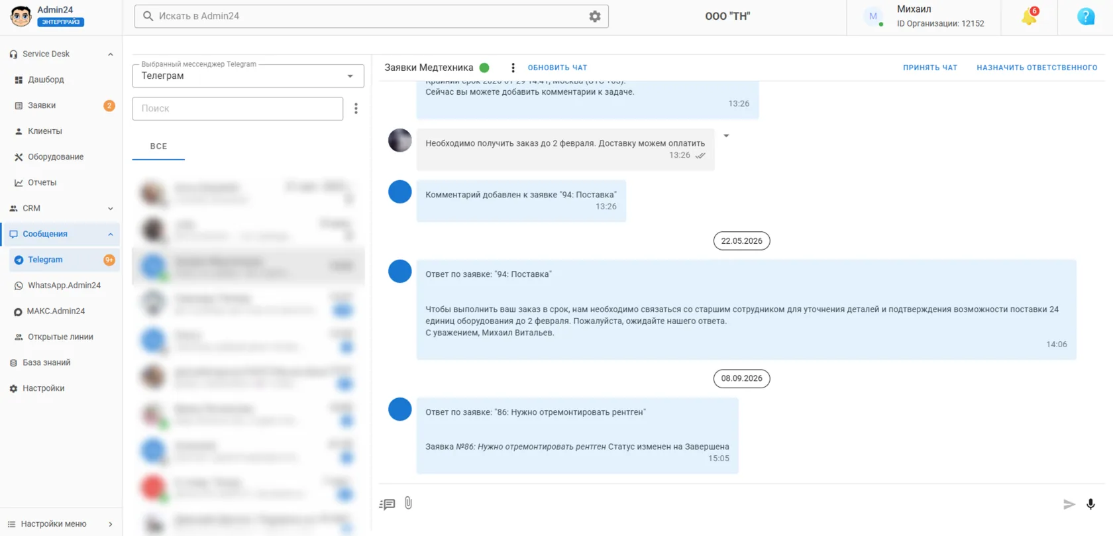
Task: Open Заявки Медтехника chat three-dot menu
Action: pos(512,68)
